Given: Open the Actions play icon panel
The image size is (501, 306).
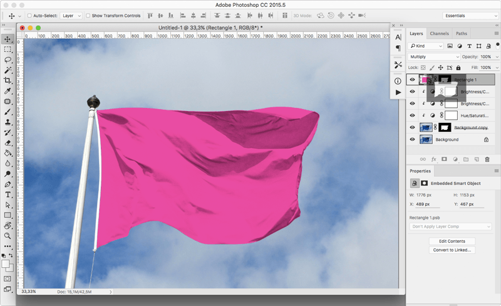Looking at the screenshot, I should [x=398, y=93].
